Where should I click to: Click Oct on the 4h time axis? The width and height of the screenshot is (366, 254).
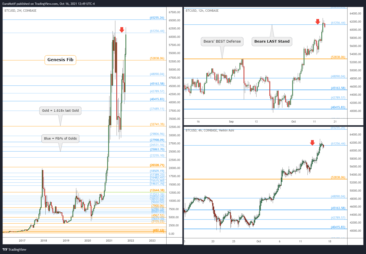tap(259, 241)
